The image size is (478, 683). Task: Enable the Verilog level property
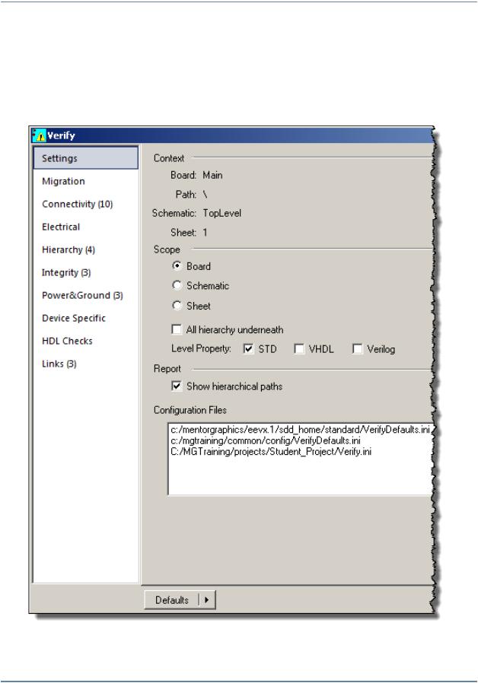357,349
